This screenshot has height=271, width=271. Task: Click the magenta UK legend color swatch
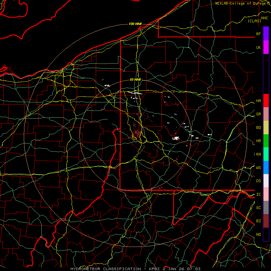click(x=266, y=47)
